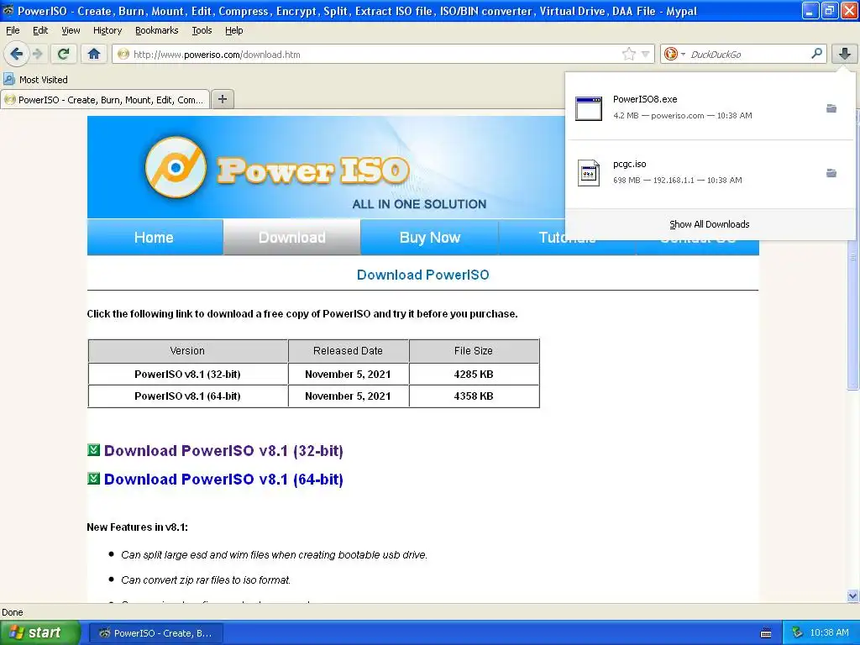Open the Help menu
Viewport: 860px width, 645px height.
click(233, 31)
